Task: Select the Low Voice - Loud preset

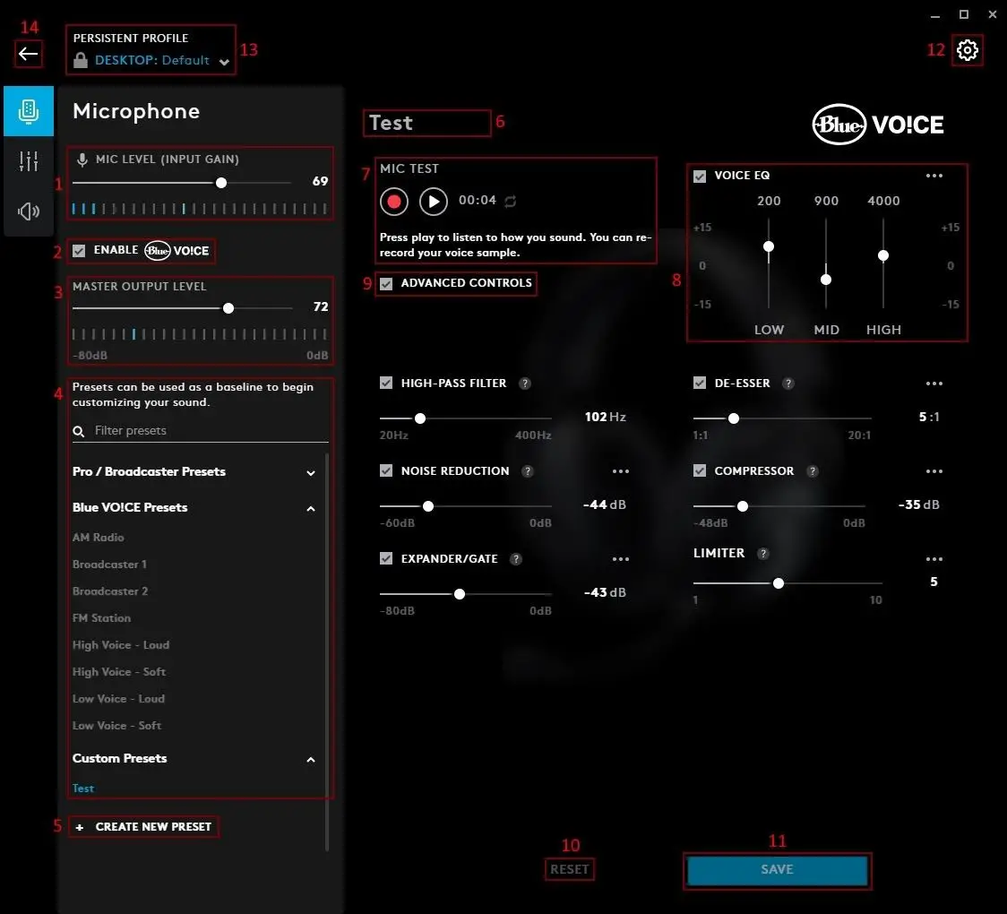Action: (119, 700)
